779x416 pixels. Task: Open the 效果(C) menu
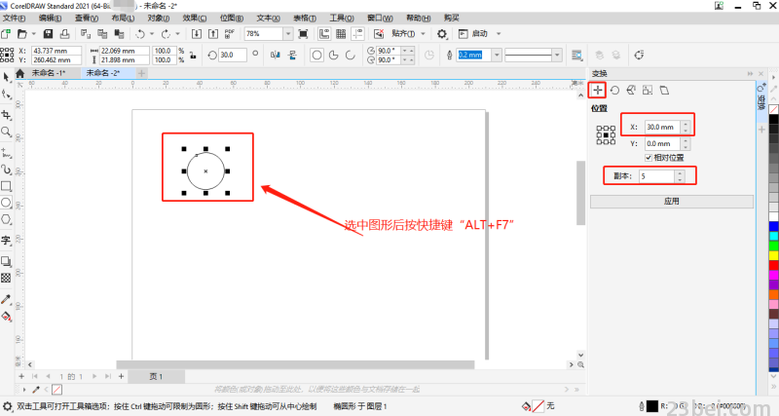194,18
